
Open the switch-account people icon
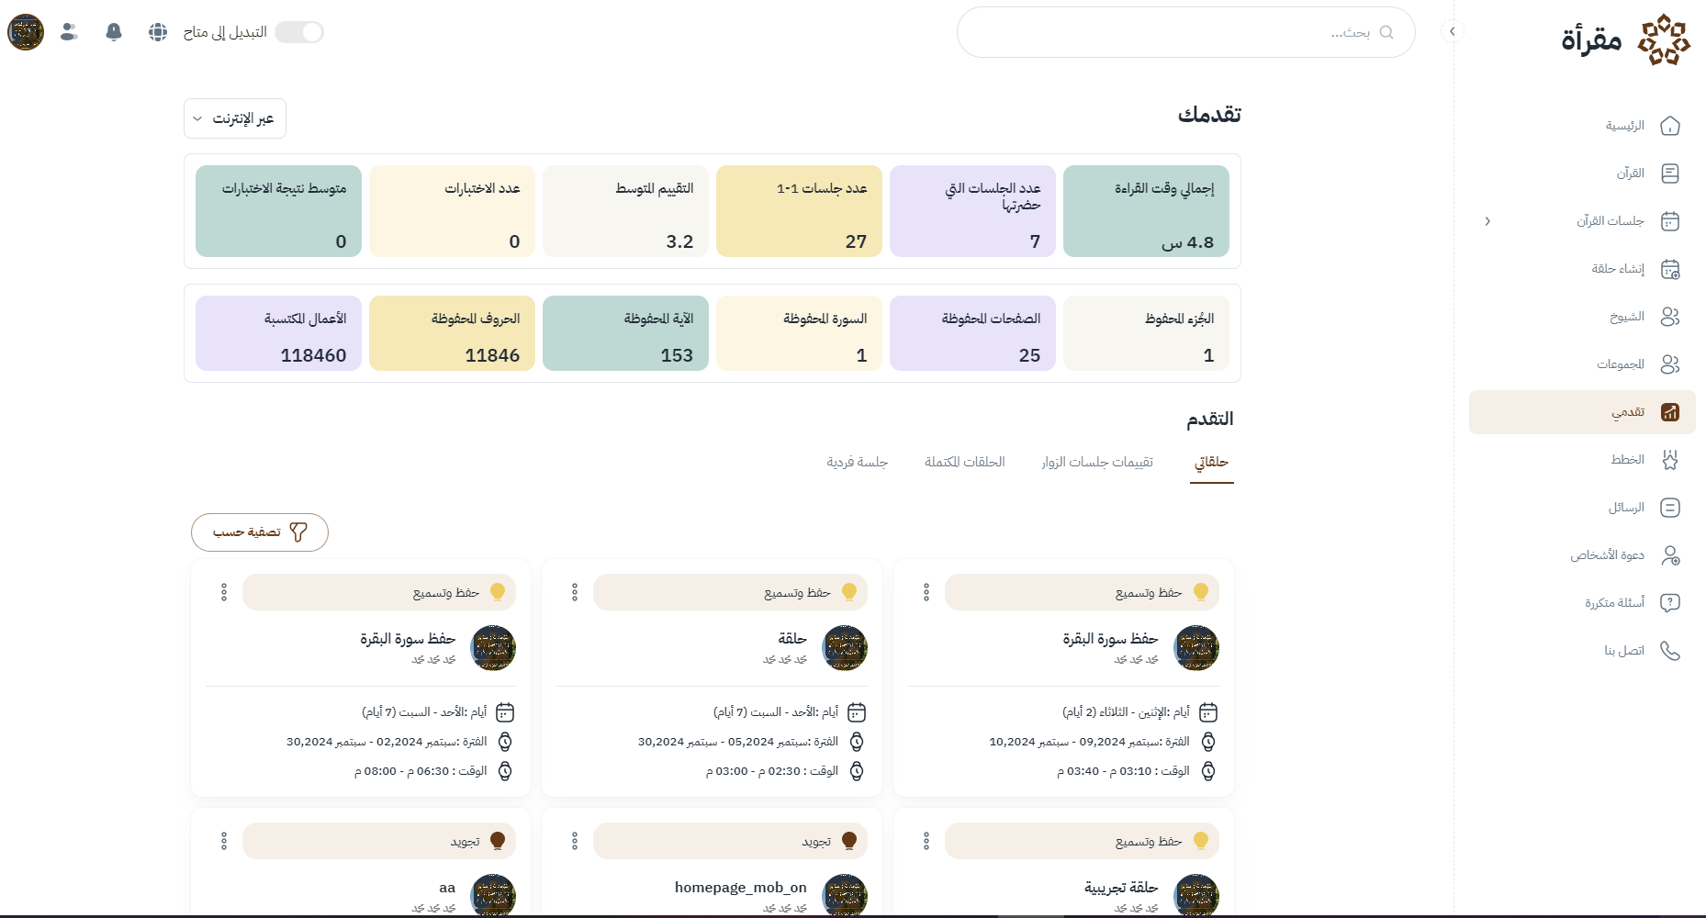click(x=69, y=32)
